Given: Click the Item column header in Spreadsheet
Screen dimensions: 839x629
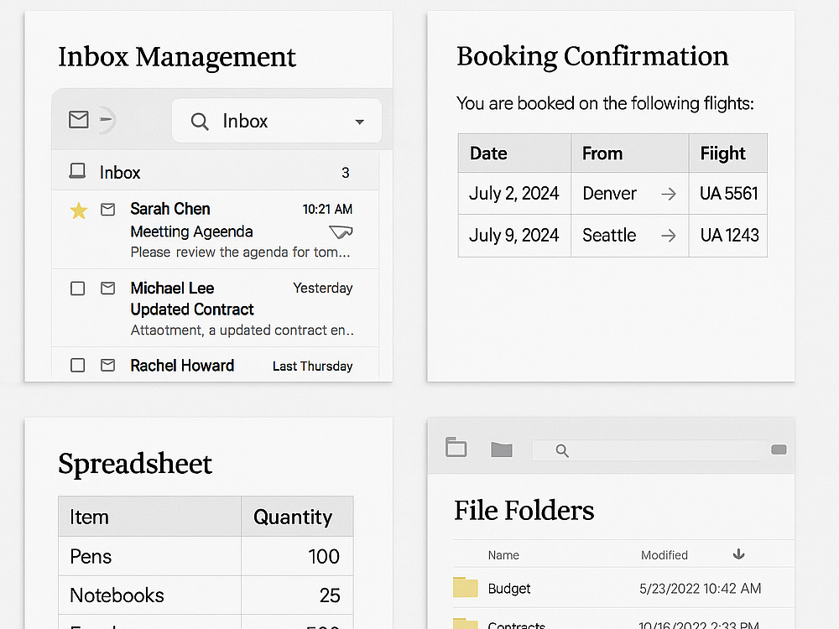Looking at the screenshot, I should [x=150, y=517].
